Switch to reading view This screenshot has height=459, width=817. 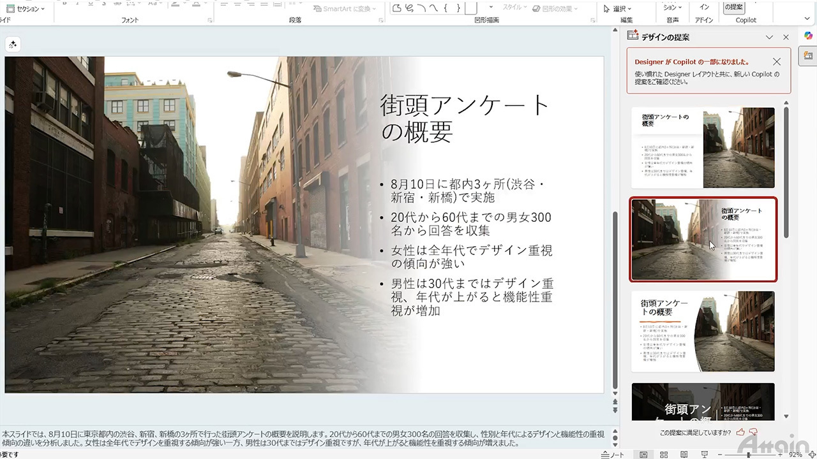pyautogui.click(x=684, y=455)
